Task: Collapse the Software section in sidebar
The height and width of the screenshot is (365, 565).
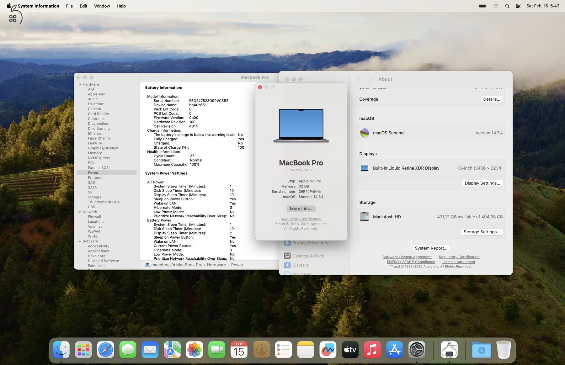Action: pos(80,241)
